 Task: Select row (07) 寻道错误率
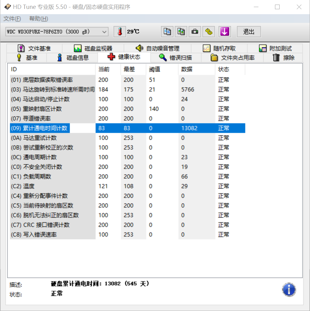click(x=128, y=119)
